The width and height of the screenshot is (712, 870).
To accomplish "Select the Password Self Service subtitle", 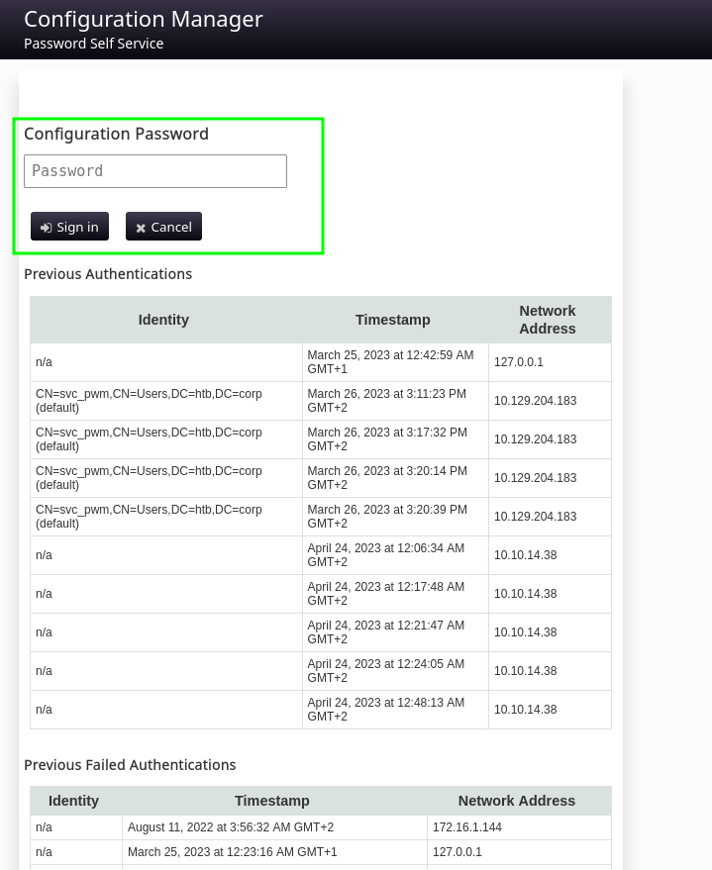I will [x=94, y=44].
